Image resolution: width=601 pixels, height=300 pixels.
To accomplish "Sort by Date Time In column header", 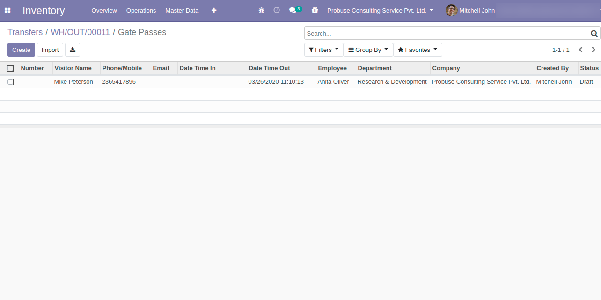I will tap(212, 68).
